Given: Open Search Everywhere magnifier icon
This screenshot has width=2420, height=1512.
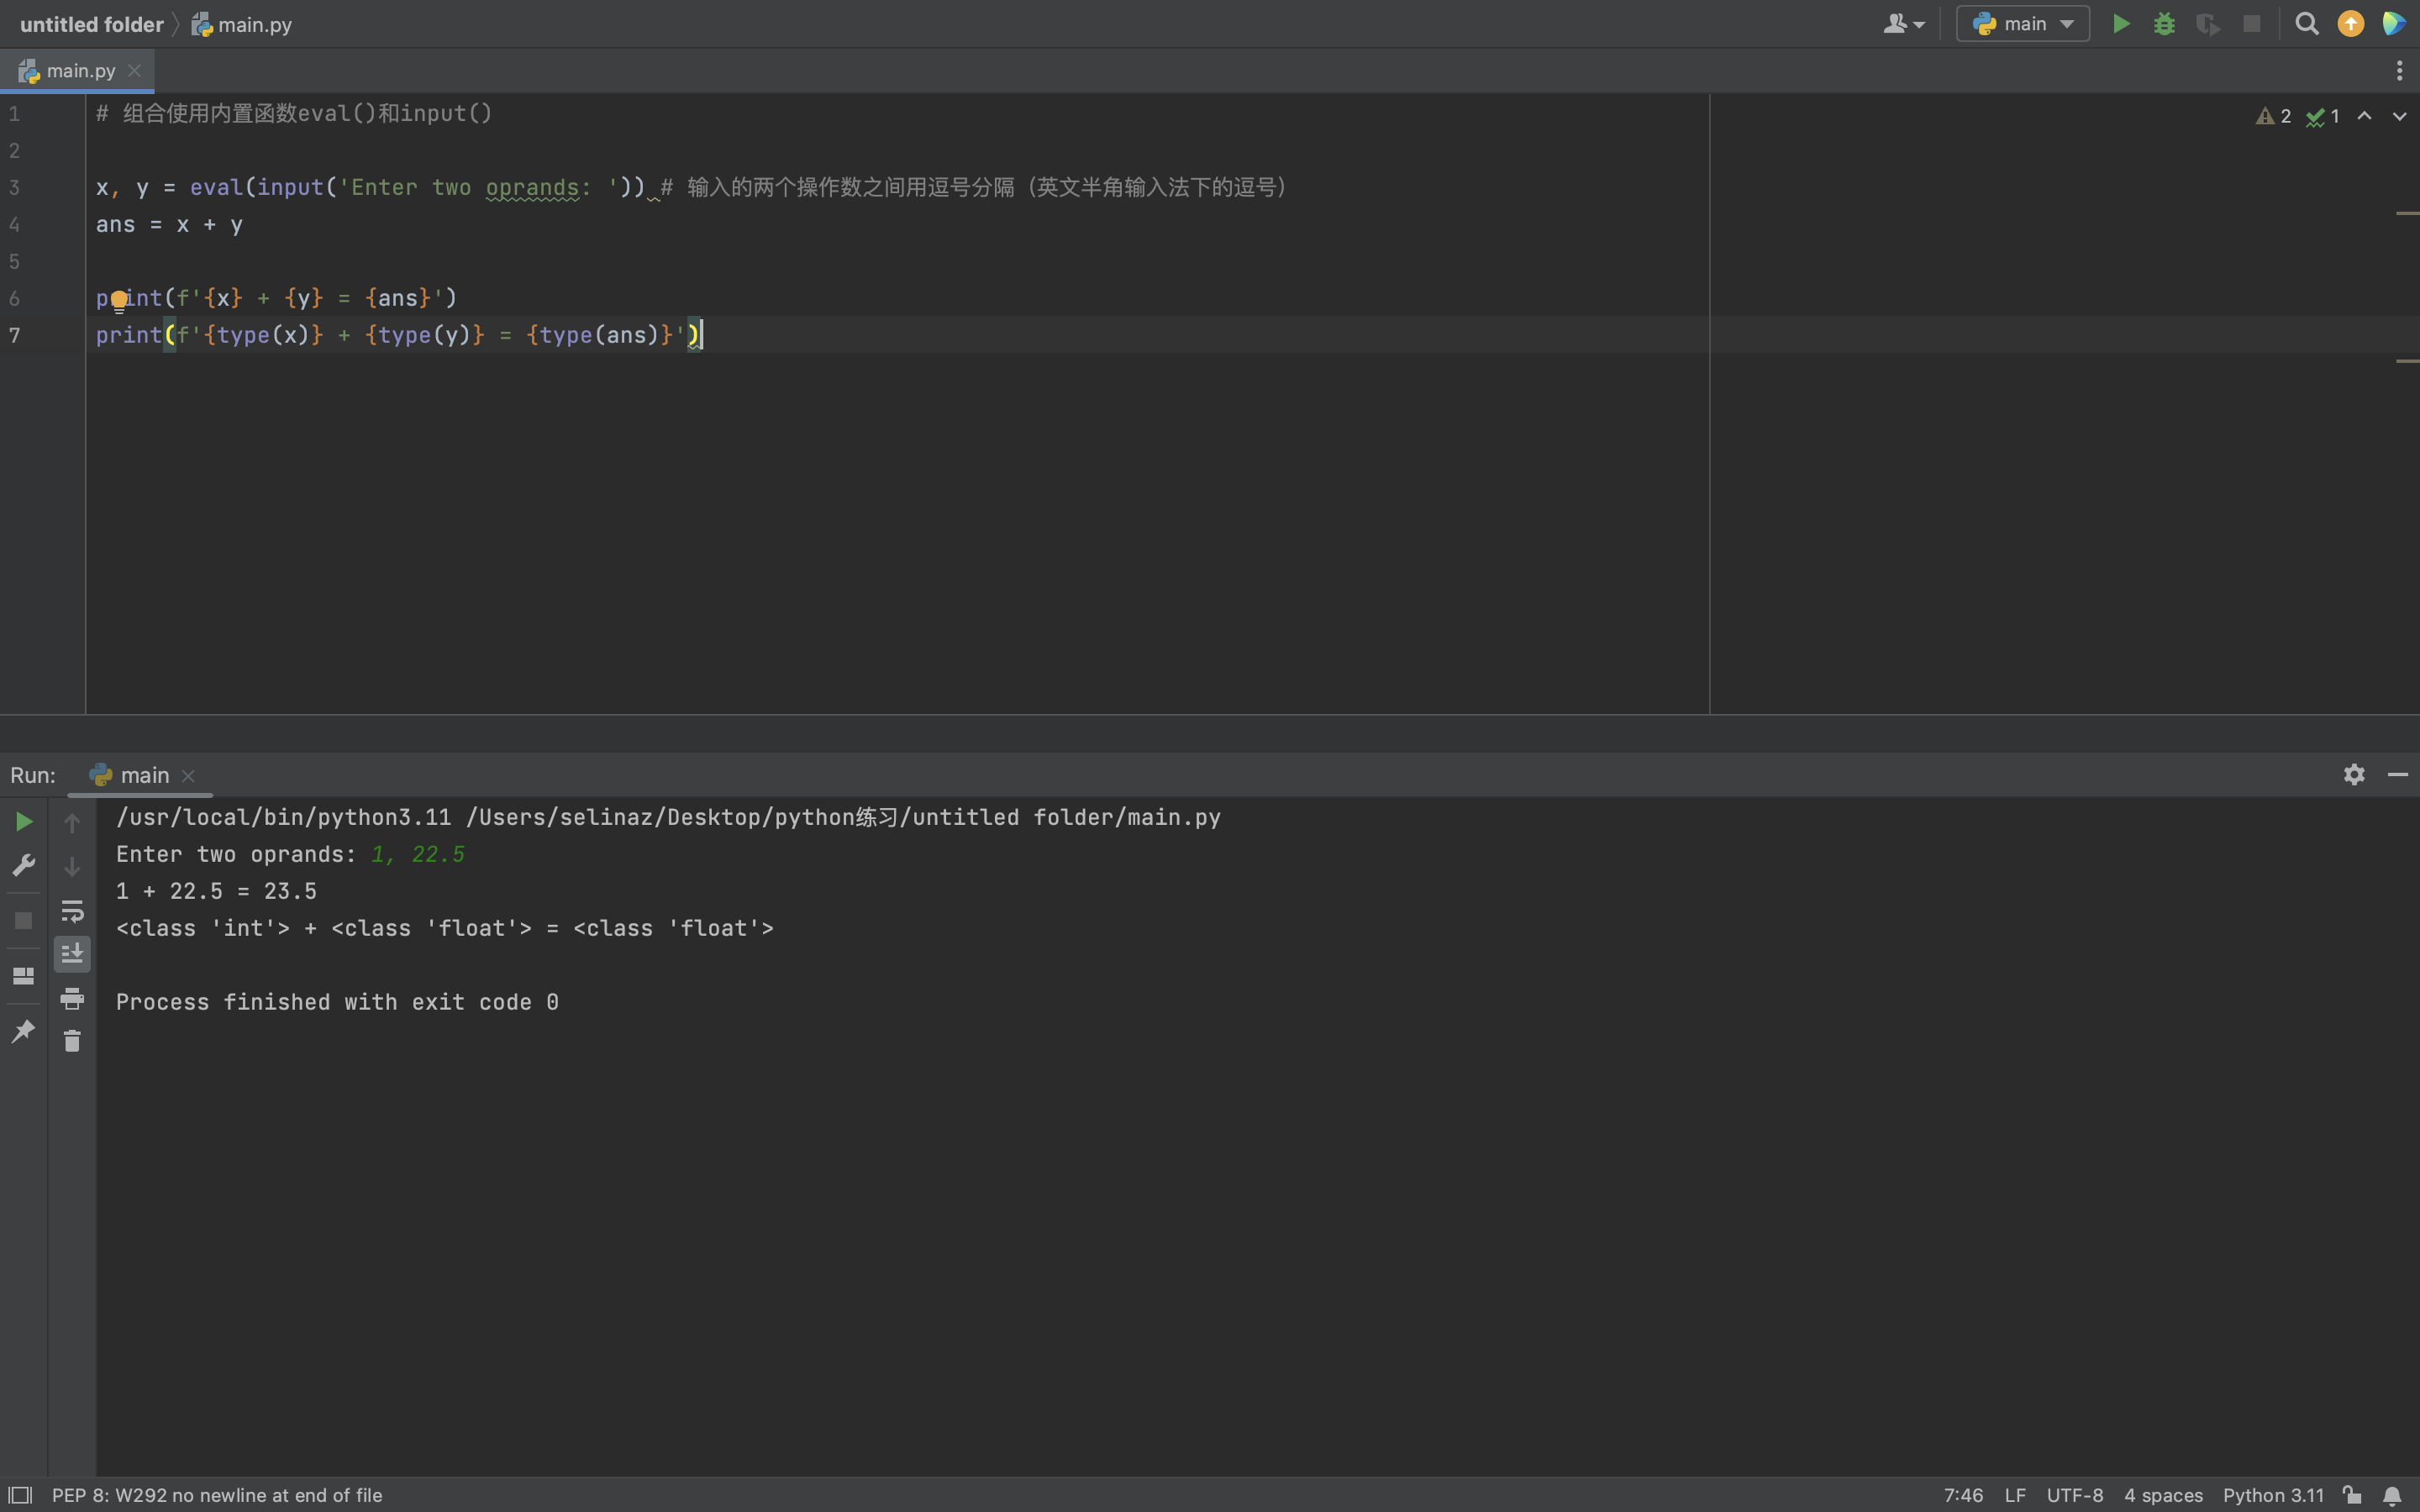Looking at the screenshot, I should click(2307, 24).
